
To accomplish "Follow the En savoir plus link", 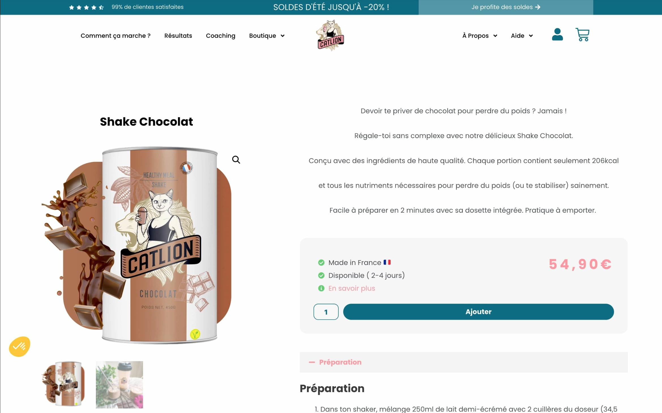I will tap(351, 288).
